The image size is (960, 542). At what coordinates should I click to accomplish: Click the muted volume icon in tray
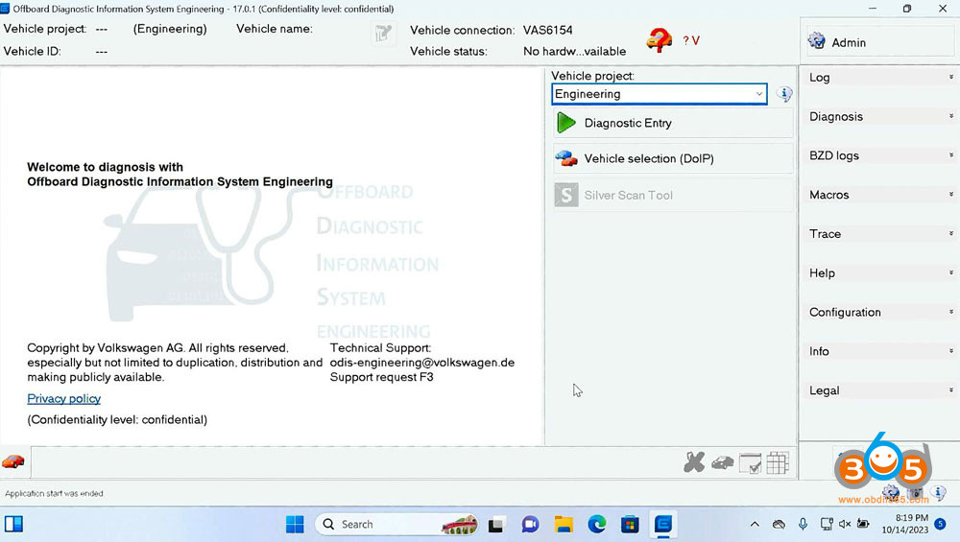845,524
